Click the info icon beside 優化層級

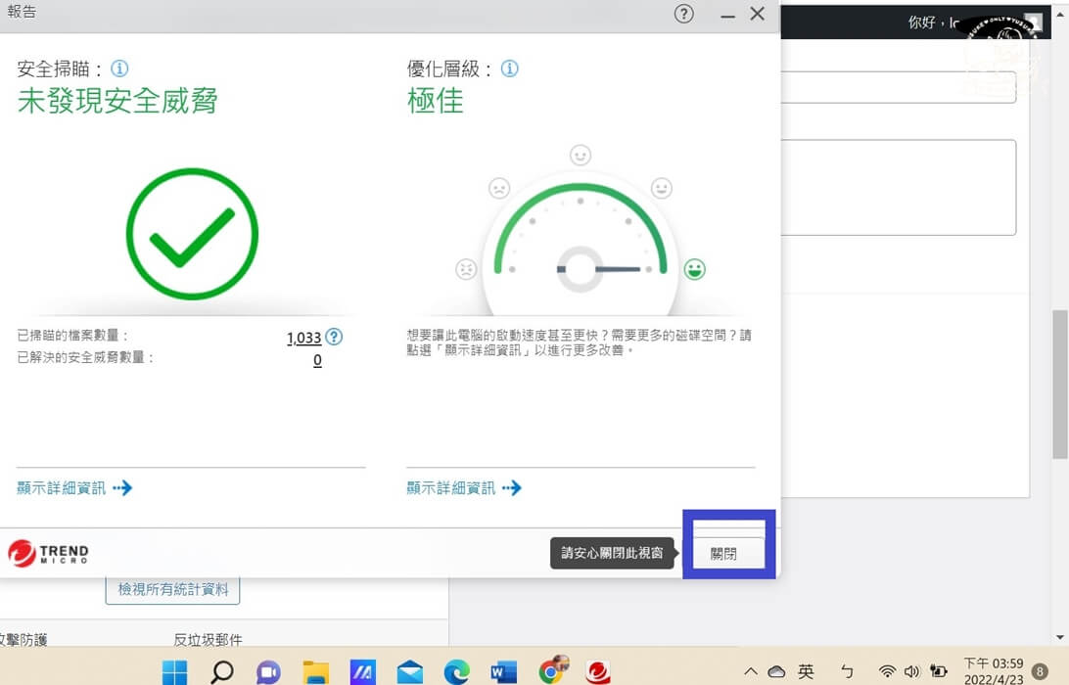509,69
